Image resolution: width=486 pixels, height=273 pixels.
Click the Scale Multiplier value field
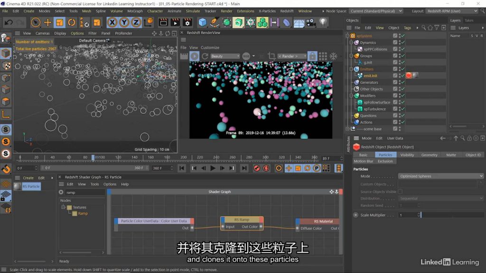click(408, 215)
